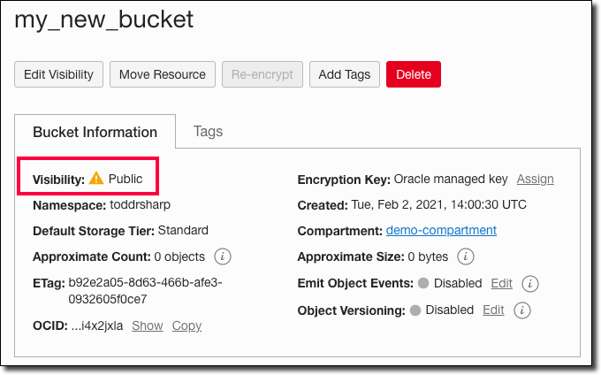601x375 pixels.
Task: Click info icon beside Approximate Size
Action: point(466,256)
